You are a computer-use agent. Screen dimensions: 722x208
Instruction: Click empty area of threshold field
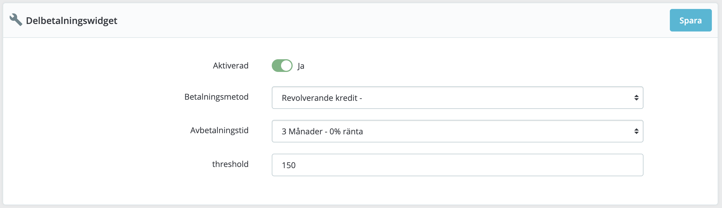point(464,165)
